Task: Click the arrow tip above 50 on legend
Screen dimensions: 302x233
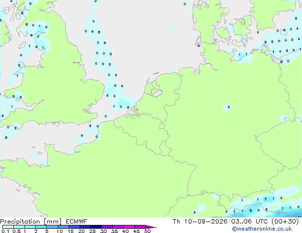Action: coord(151,227)
